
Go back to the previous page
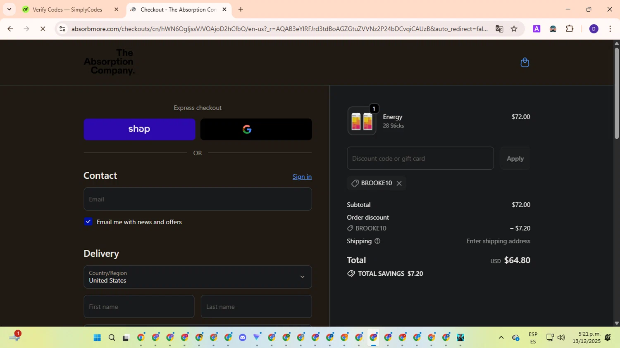[x=10, y=29]
